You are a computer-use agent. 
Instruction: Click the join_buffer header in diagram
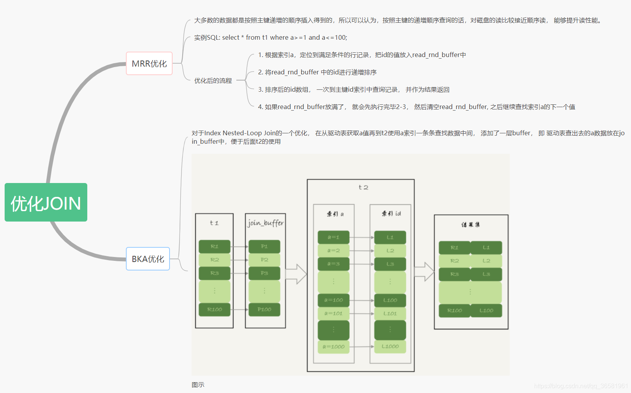click(x=266, y=223)
